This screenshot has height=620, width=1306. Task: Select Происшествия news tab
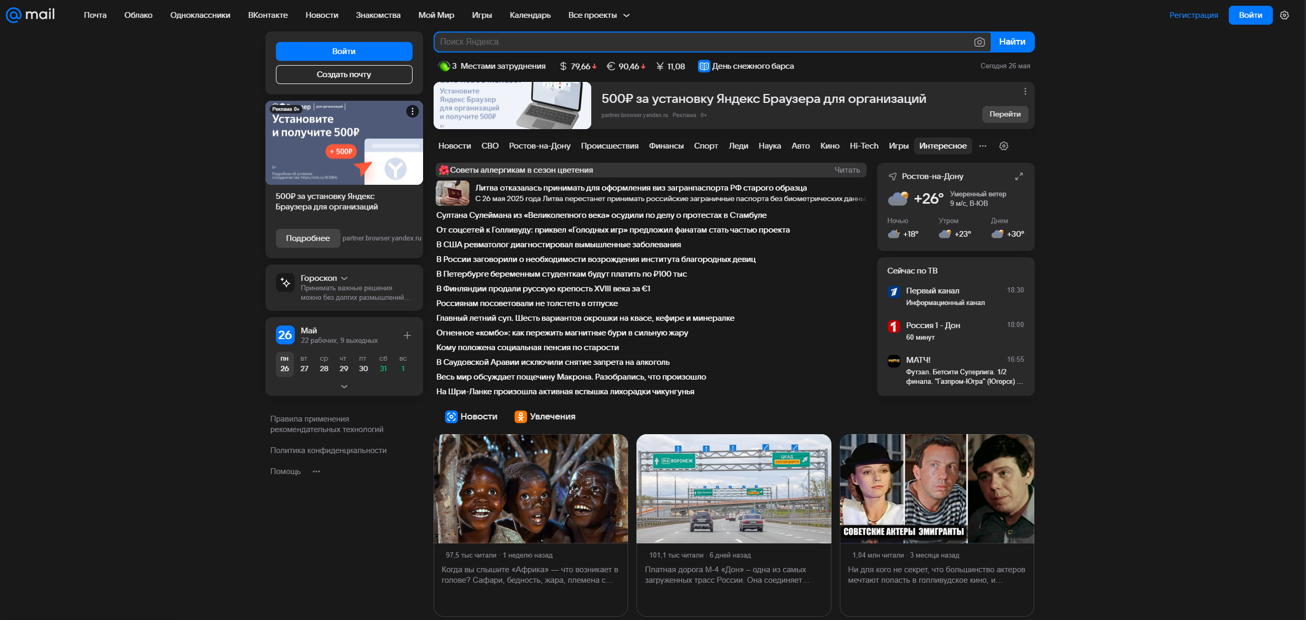pyautogui.click(x=610, y=146)
